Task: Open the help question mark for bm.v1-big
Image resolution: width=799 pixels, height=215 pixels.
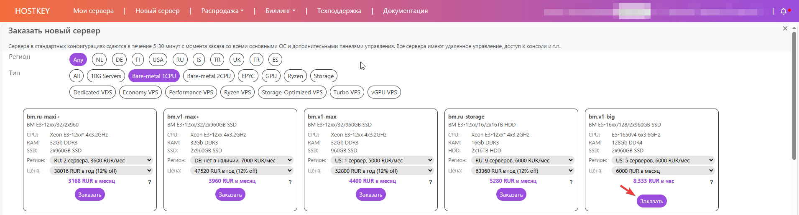Action: tap(711, 182)
